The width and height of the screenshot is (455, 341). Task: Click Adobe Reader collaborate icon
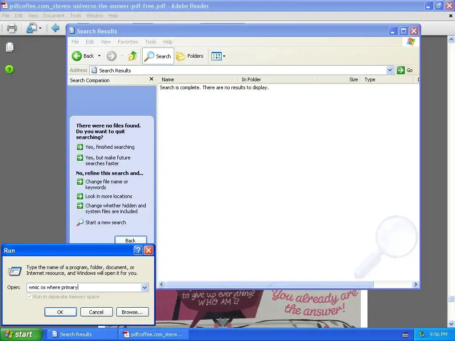click(32, 28)
